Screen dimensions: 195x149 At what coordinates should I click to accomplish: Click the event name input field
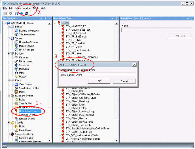point(97,75)
